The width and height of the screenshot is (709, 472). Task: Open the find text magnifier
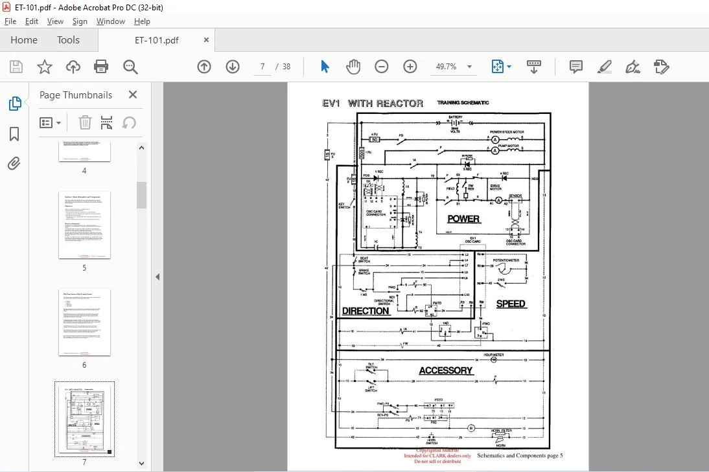[130, 67]
